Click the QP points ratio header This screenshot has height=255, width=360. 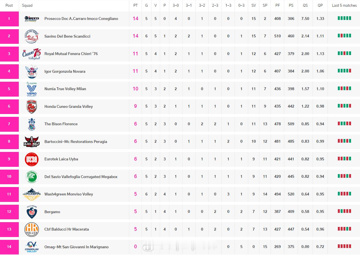[320, 5]
